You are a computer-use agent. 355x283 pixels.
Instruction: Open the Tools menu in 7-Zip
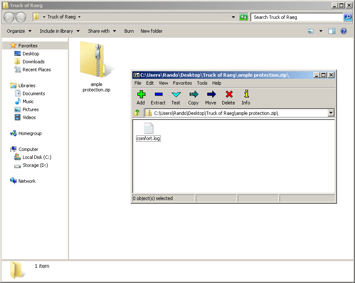coord(202,83)
